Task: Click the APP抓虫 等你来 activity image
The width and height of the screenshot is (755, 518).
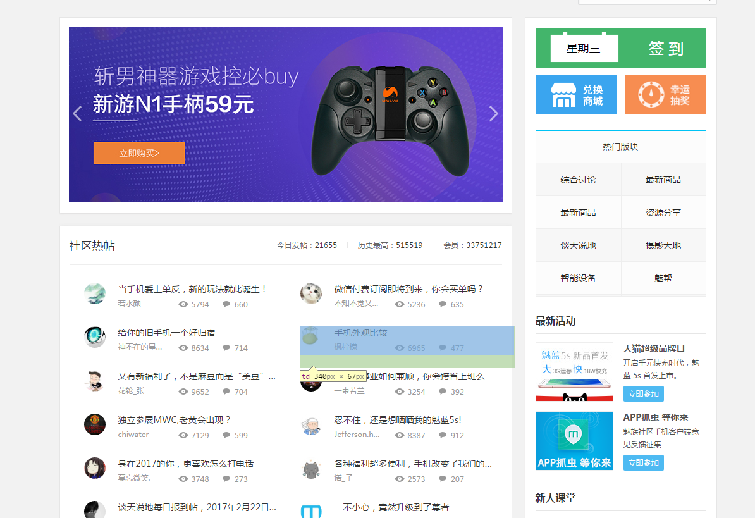Action: click(574, 441)
